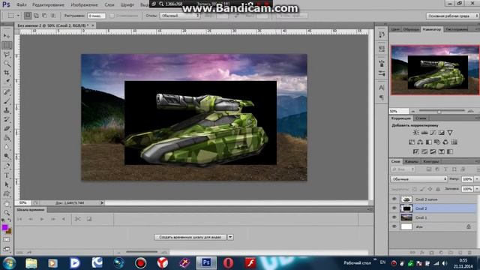Image resolution: width=480 pixels, height=270 pixels.
Task: Select the Lasso tool
Action: [x=7, y=55]
